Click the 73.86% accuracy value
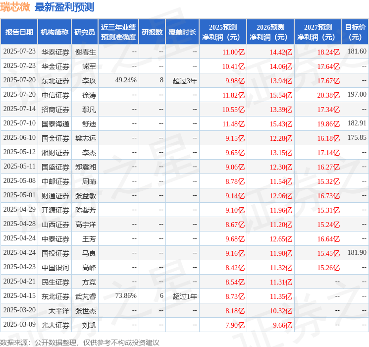The width and height of the screenshot is (369, 347). tap(126, 296)
